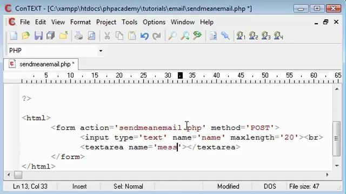The height and width of the screenshot is (194, 346).
Task: Click the </form> closing tag
Action: [68, 157]
